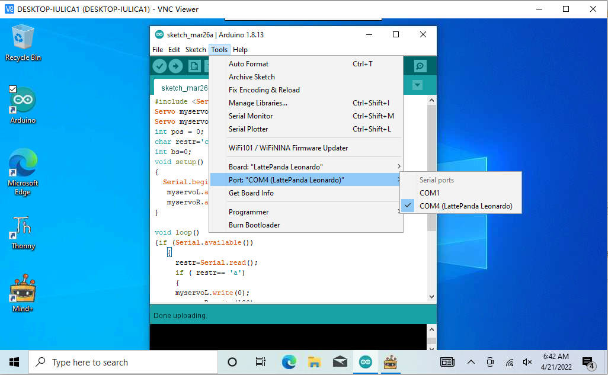The width and height of the screenshot is (608, 375).
Task: Select the Arduino desktop shortcut icon
Action: 23,105
